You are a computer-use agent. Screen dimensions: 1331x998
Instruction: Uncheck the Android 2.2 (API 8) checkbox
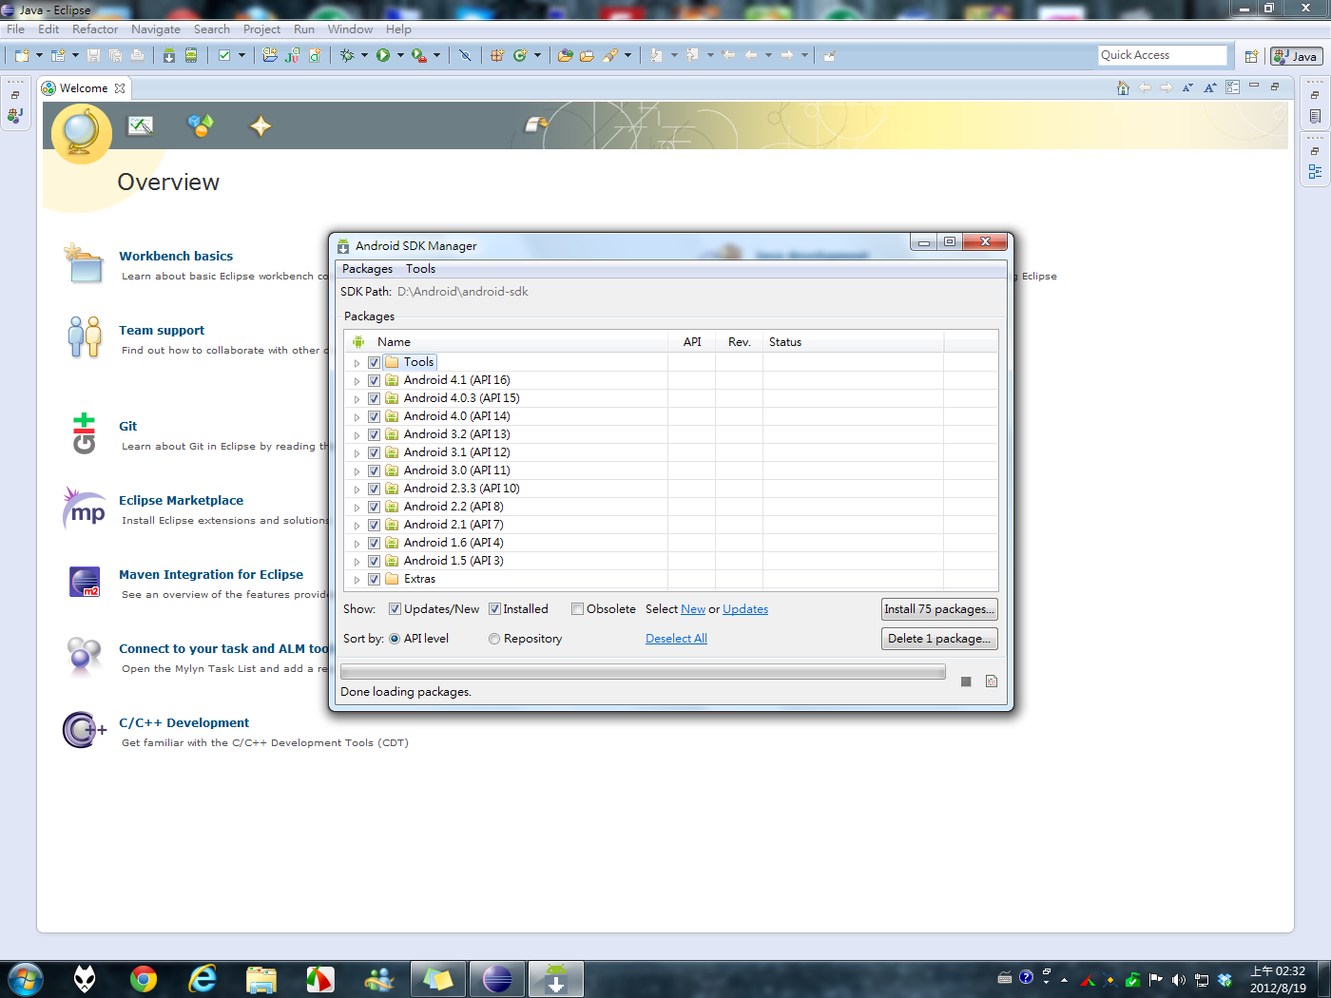(x=374, y=507)
